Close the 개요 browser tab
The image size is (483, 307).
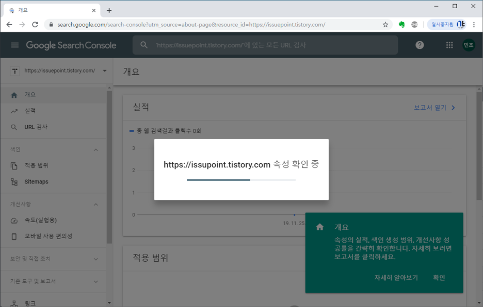pyautogui.click(x=93, y=10)
